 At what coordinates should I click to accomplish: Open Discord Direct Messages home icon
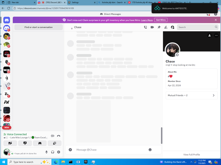pyautogui.click(x=7, y=20)
